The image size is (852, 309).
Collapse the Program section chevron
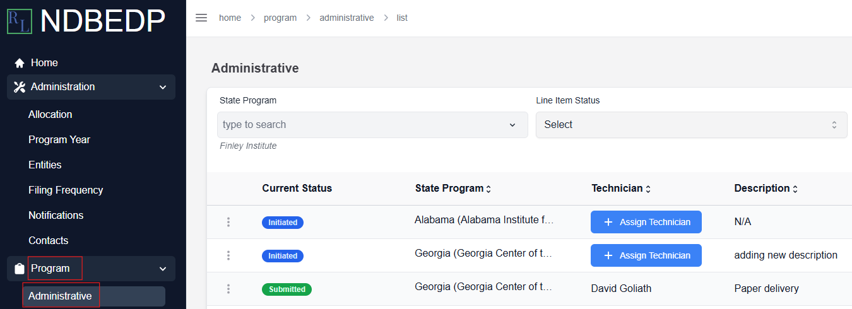pos(163,269)
